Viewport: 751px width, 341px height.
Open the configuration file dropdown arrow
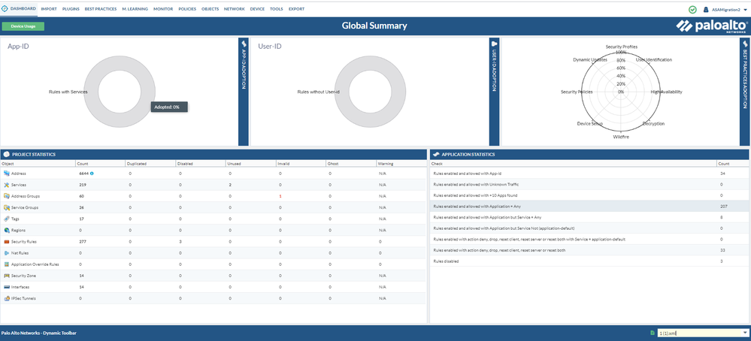pyautogui.click(x=745, y=333)
